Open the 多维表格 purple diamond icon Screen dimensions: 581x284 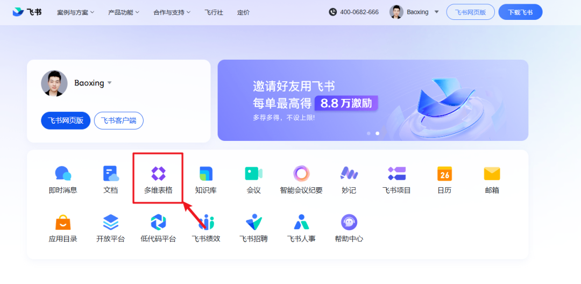158,173
